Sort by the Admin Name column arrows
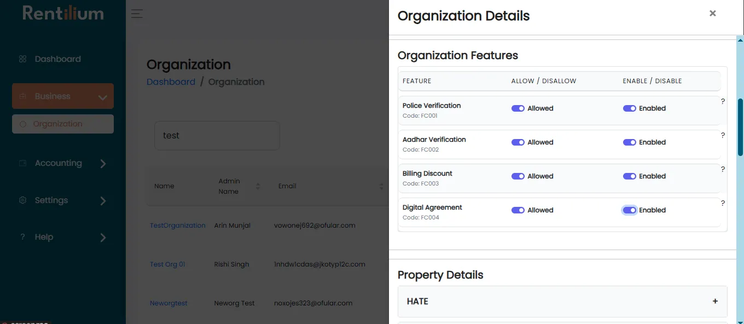 pyautogui.click(x=258, y=187)
